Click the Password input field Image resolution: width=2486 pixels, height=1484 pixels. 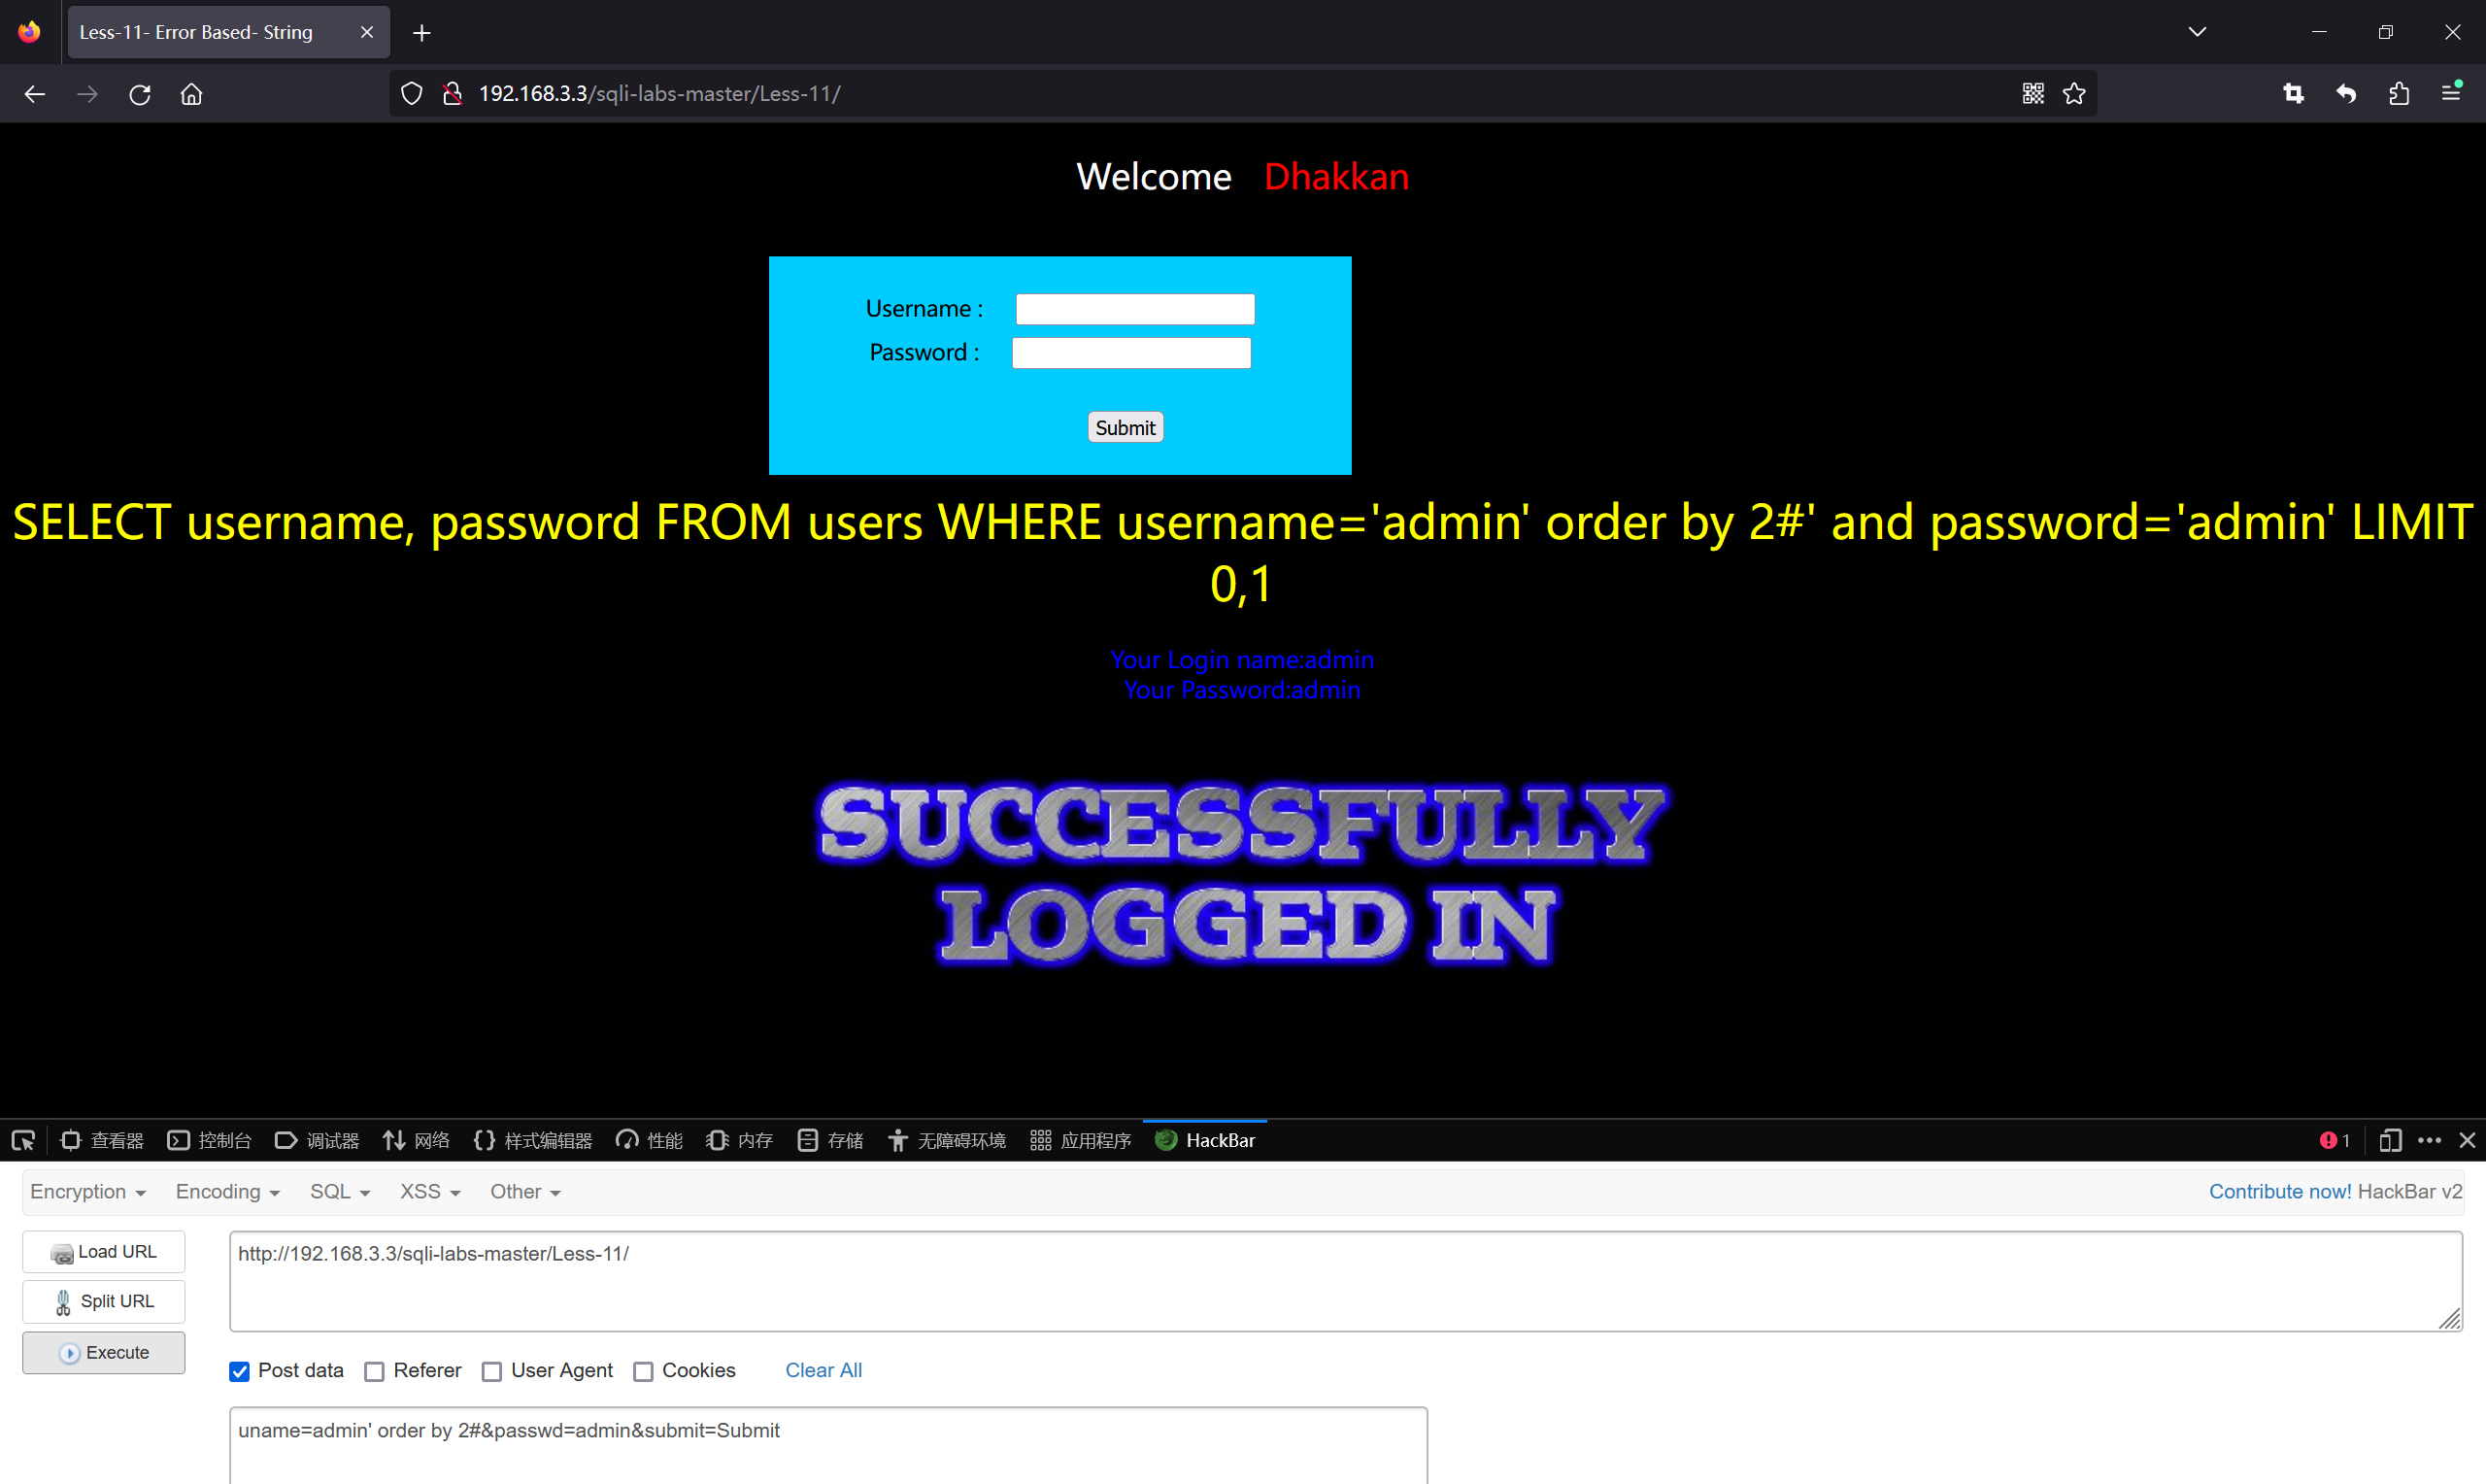click(1131, 353)
